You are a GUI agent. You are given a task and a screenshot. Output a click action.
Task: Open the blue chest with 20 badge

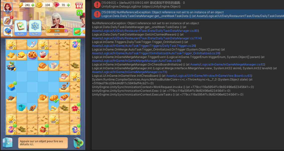(x=8, y=30)
